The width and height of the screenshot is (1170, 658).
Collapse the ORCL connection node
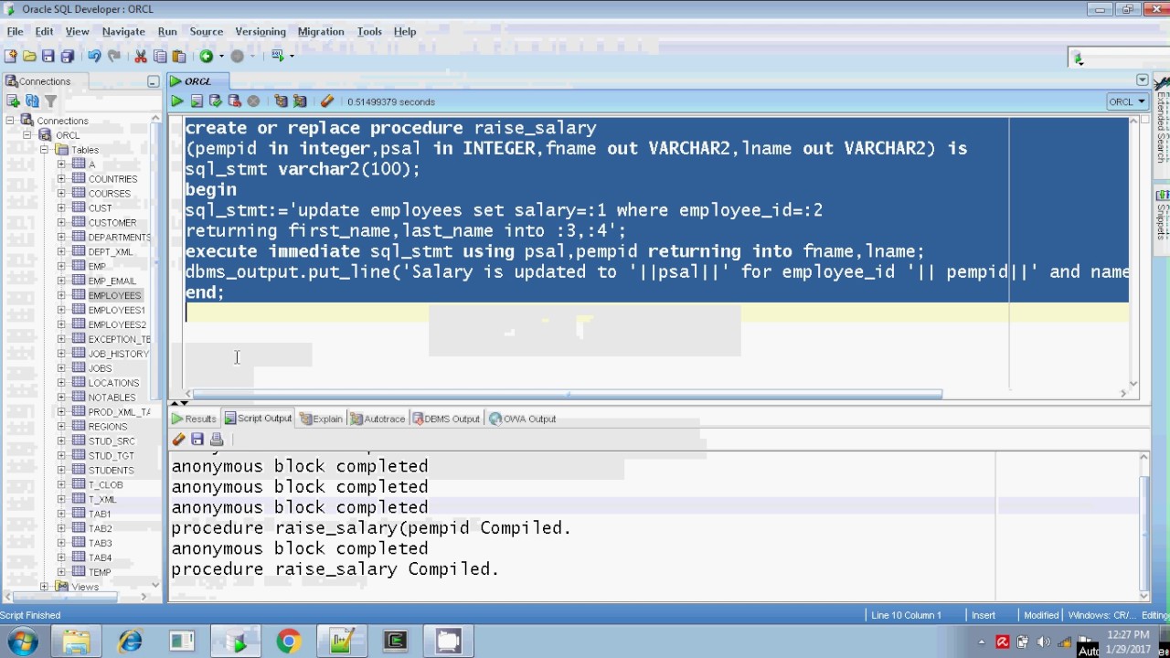27,135
